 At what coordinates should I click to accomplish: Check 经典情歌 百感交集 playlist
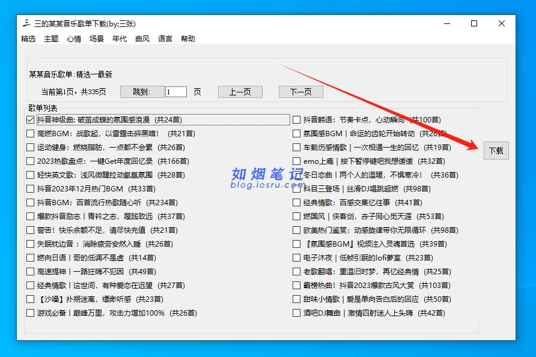pos(297,203)
